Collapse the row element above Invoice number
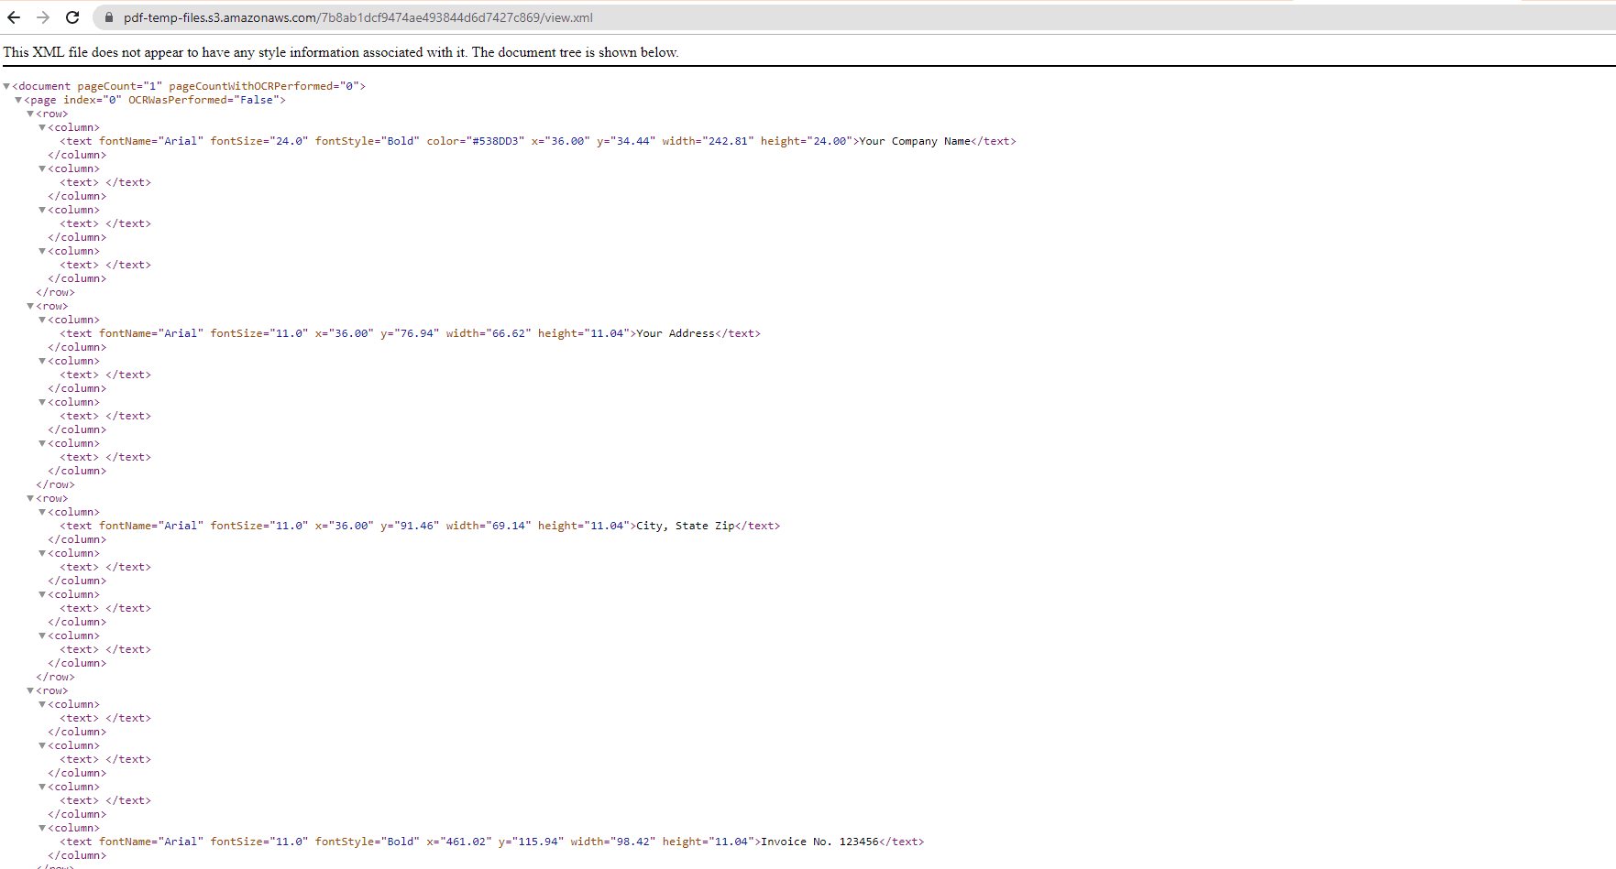Screen dimensions: 1616x869 [30, 690]
